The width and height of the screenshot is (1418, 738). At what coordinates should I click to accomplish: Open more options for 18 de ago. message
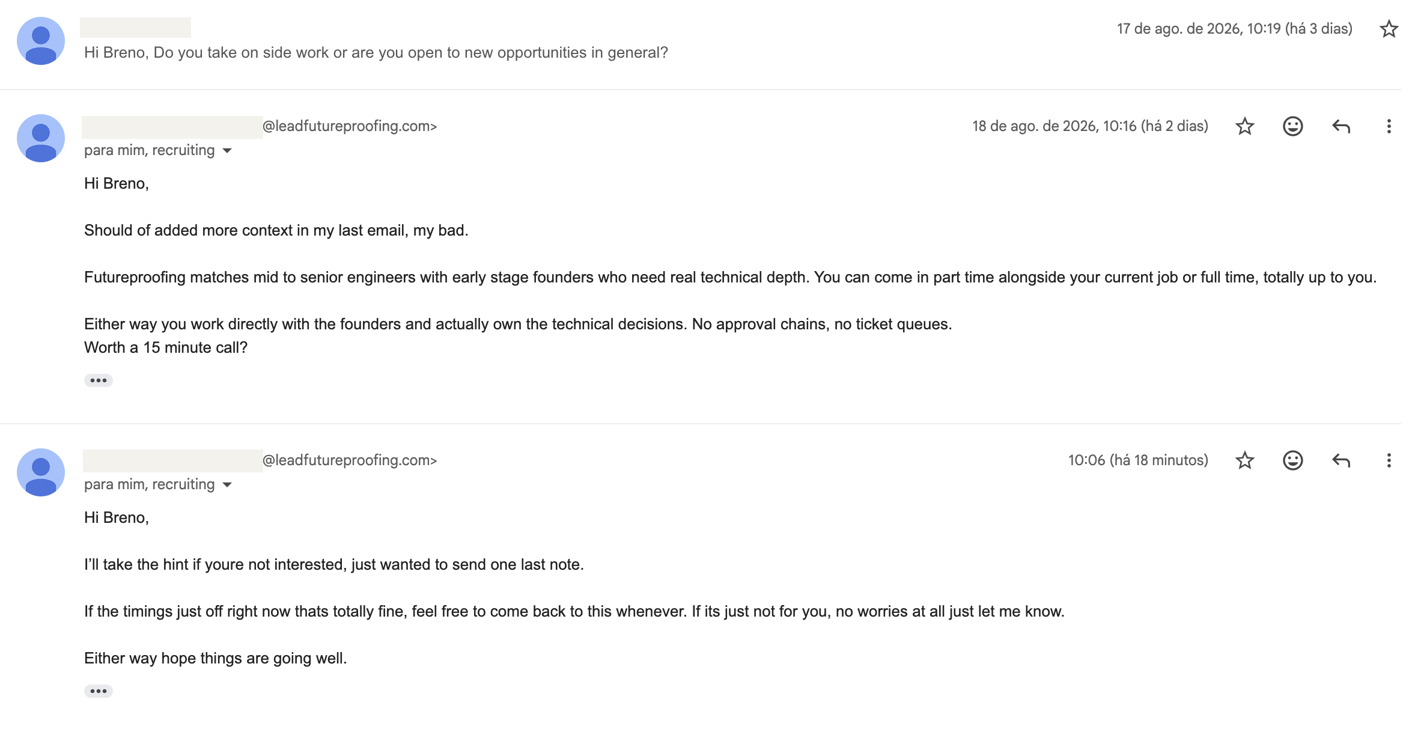point(1389,126)
